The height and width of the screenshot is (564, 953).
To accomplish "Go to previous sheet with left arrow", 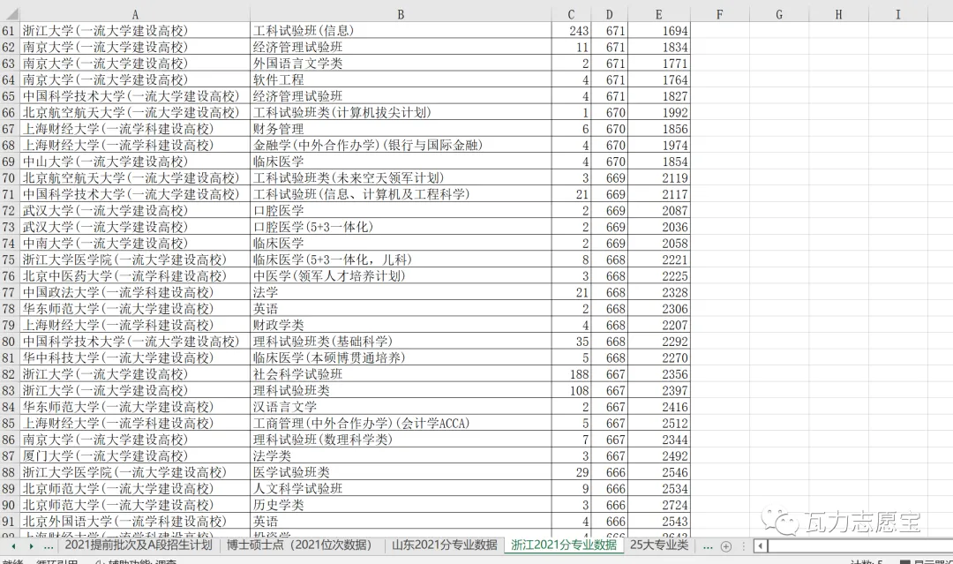I will (x=13, y=546).
